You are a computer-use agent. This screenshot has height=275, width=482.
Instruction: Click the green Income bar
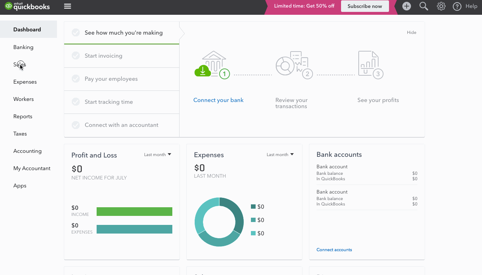[134, 212]
